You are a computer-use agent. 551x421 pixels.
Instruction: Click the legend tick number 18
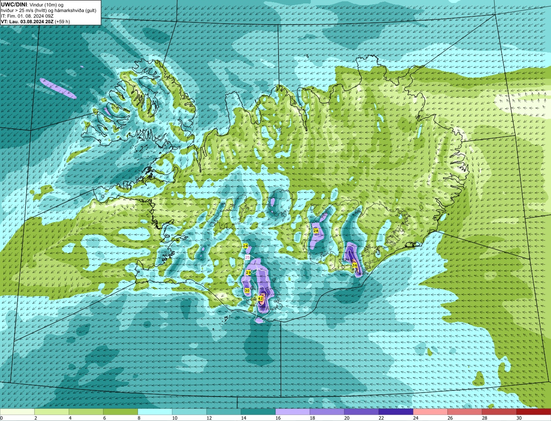(x=313, y=418)
